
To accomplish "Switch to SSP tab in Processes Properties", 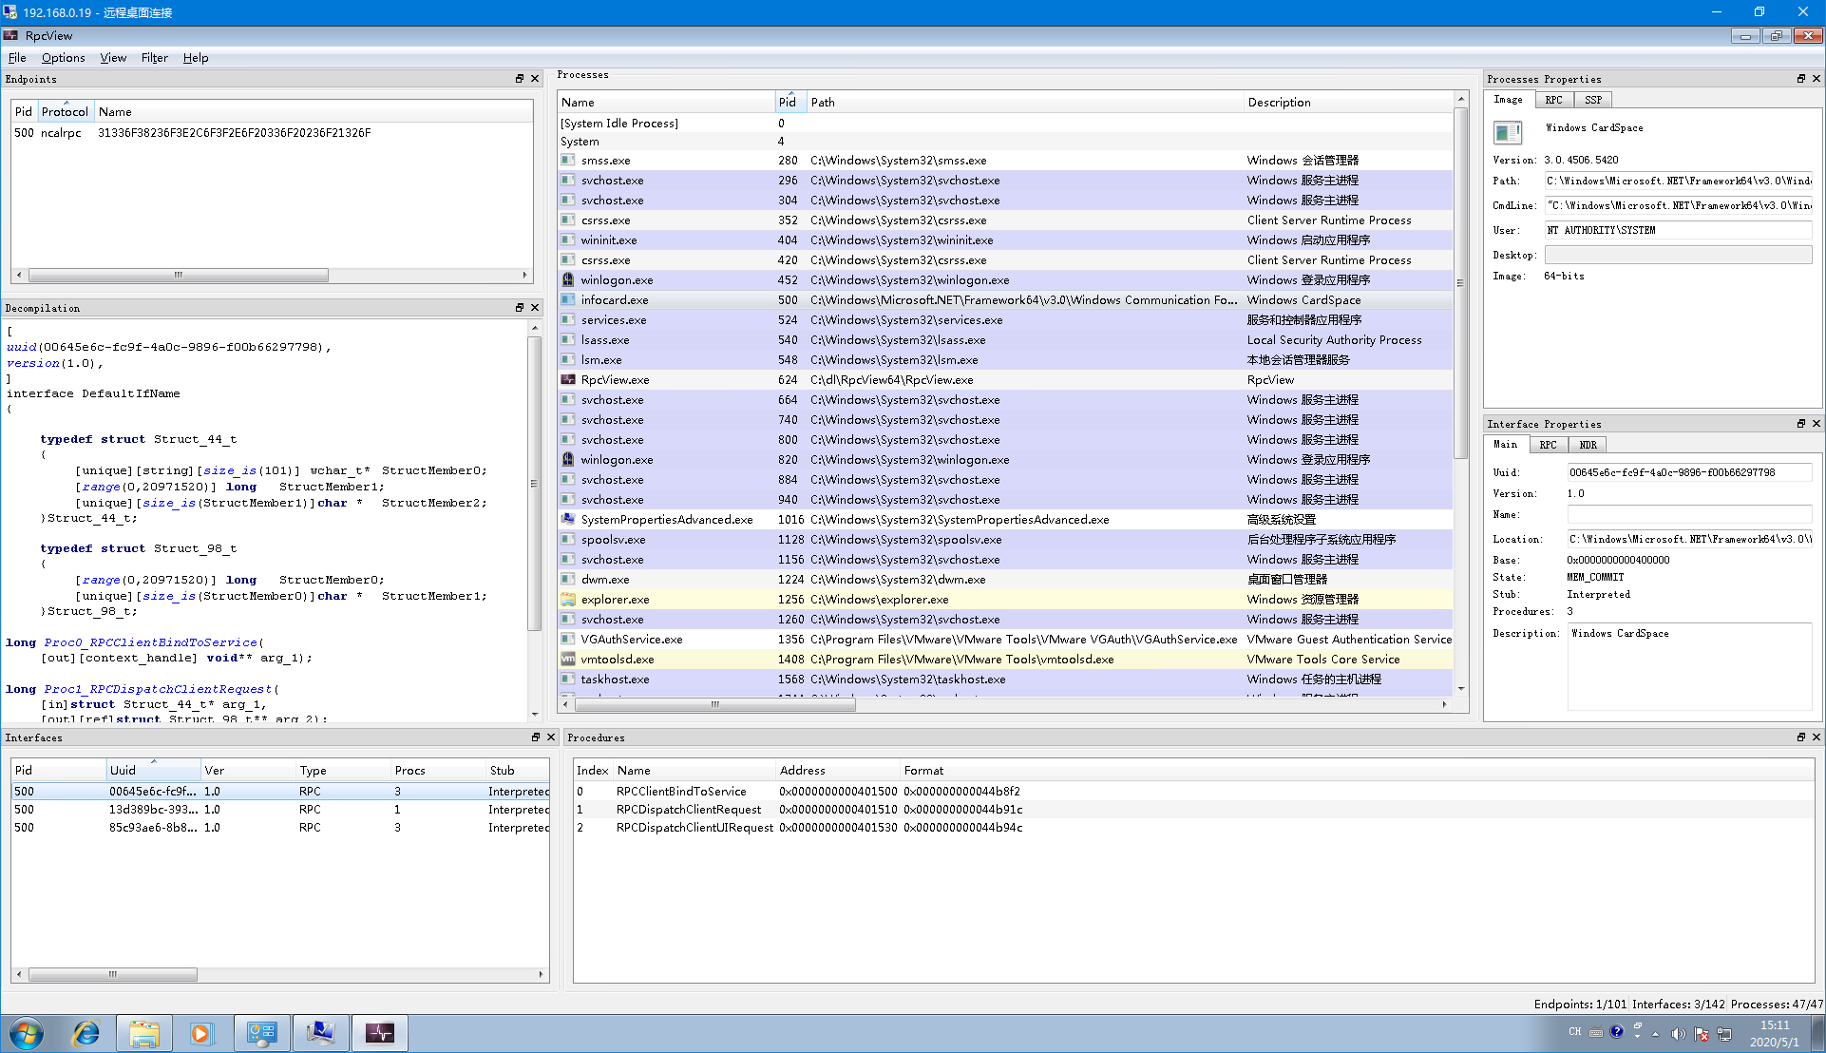I will point(1593,100).
